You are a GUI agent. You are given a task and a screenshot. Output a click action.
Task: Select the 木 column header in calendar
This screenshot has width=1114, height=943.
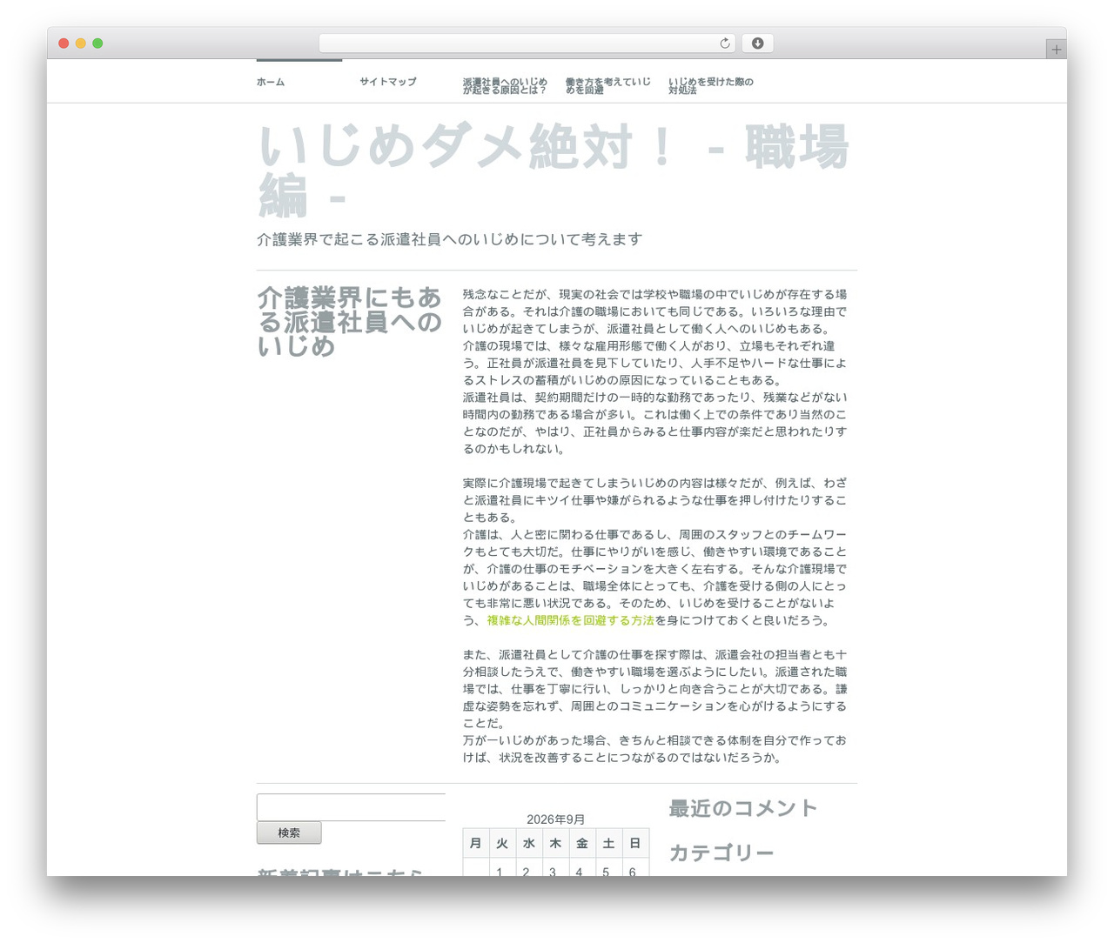tap(555, 843)
